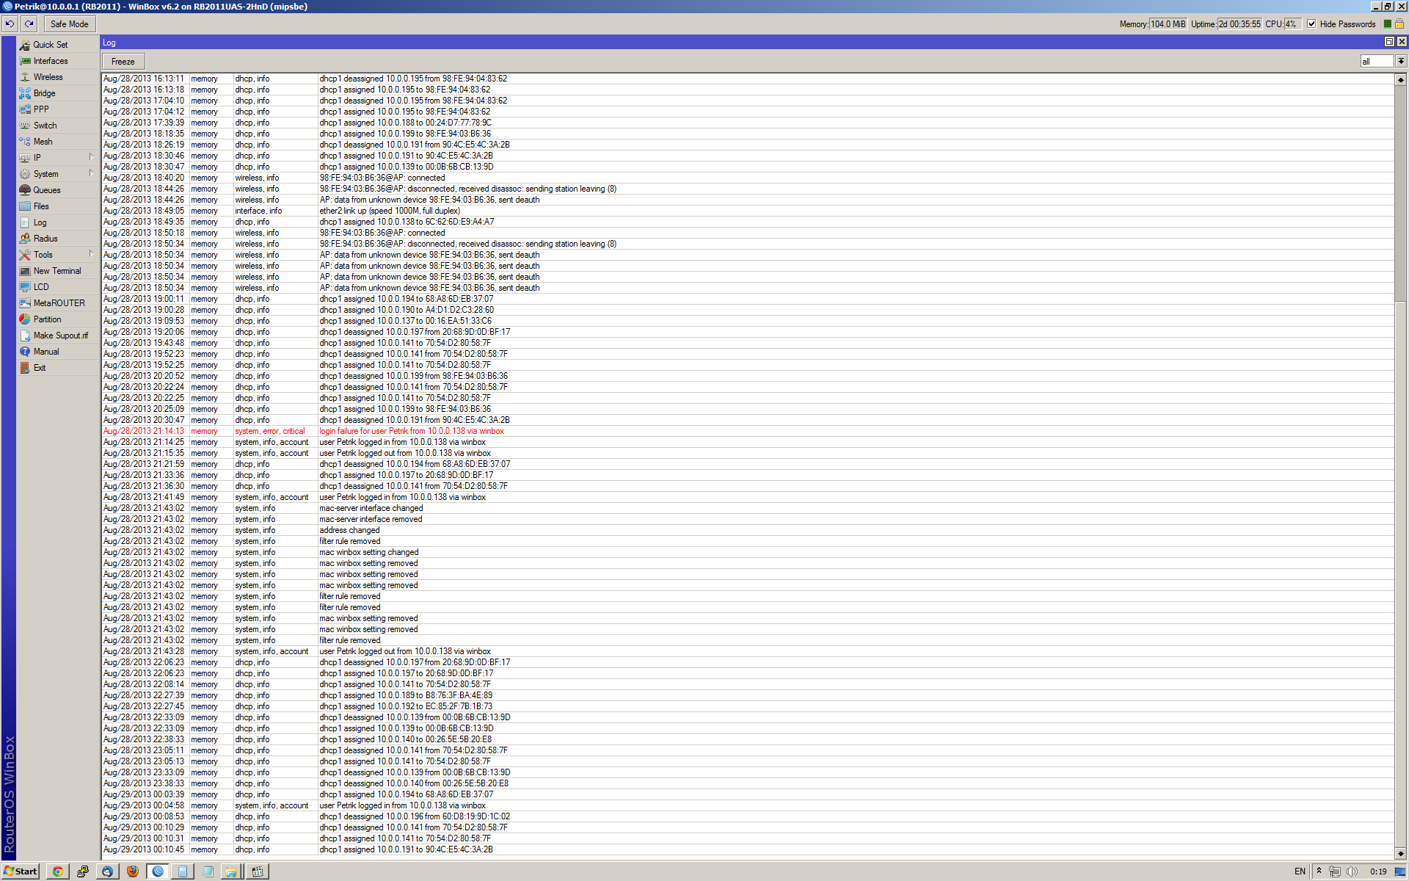The width and height of the screenshot is (1409, 881).
Task: Click the Windows Start button
Action: 20,871
